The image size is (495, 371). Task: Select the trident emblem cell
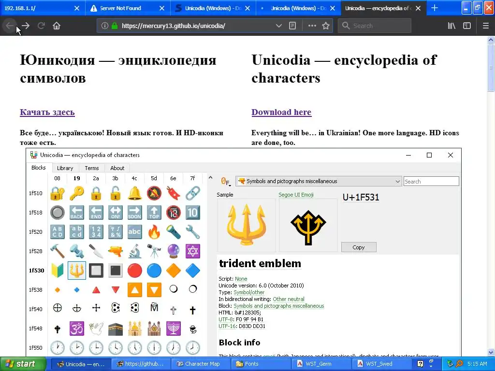click(x=77, y=271)
